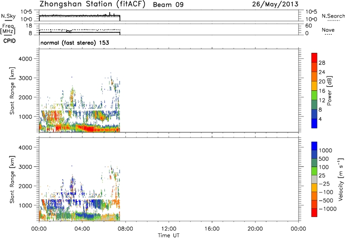Click the 'Beam 09' label
Screen dimensions: 345x238
[168, 5]
